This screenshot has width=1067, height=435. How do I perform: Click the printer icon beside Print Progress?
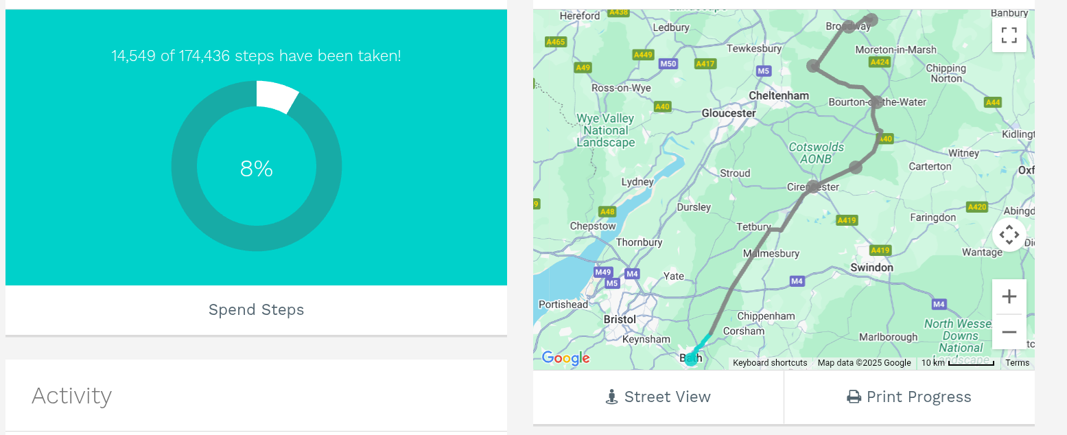coord(853,396)
